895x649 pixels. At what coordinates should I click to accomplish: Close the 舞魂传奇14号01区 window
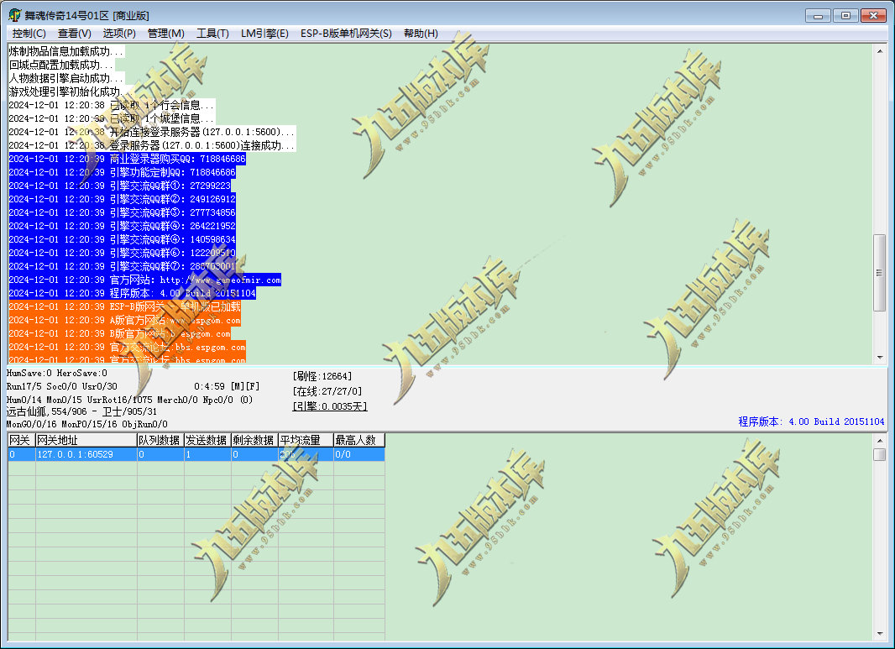pos(873,15)
